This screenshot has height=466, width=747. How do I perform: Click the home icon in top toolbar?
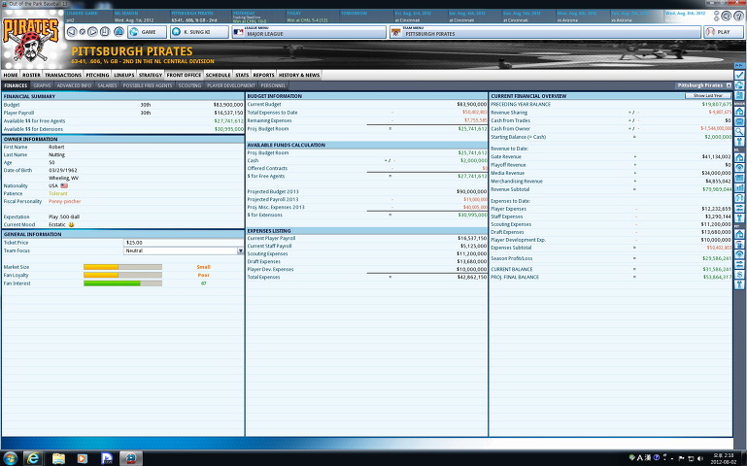tap(119, 32)
